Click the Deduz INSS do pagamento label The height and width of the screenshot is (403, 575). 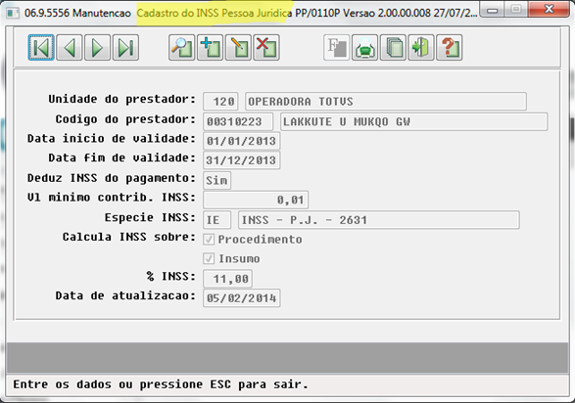click(x=112, y=178)
